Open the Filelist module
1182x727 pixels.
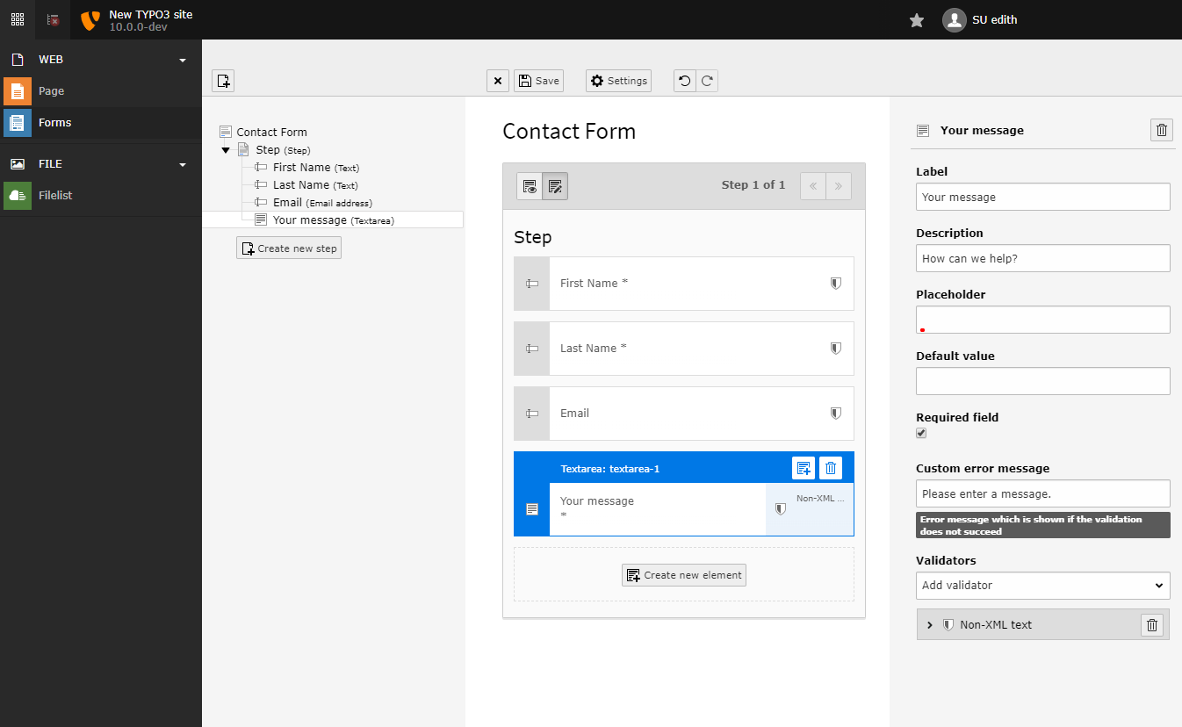(55, 195)
